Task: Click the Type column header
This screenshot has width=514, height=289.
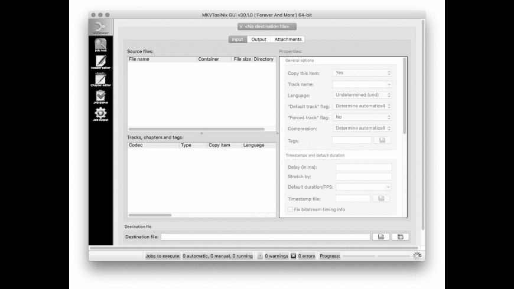Action: (x=193, y=145)
